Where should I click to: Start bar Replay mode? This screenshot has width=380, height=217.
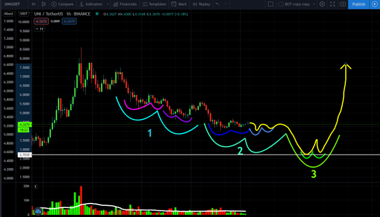coord(201,4)
